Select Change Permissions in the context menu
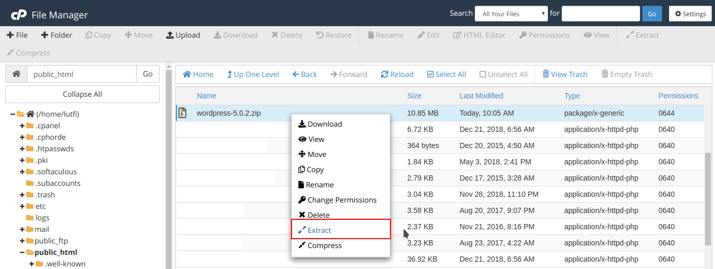This screenshot has width=715, height=269. [341, 200]
